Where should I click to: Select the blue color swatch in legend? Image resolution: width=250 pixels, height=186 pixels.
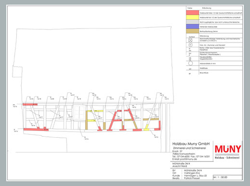click(x=193, y=27)
